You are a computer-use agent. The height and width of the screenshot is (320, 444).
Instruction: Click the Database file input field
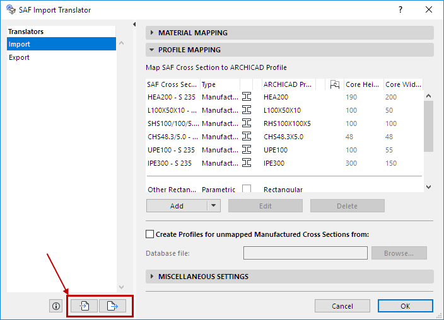point(305,253)
